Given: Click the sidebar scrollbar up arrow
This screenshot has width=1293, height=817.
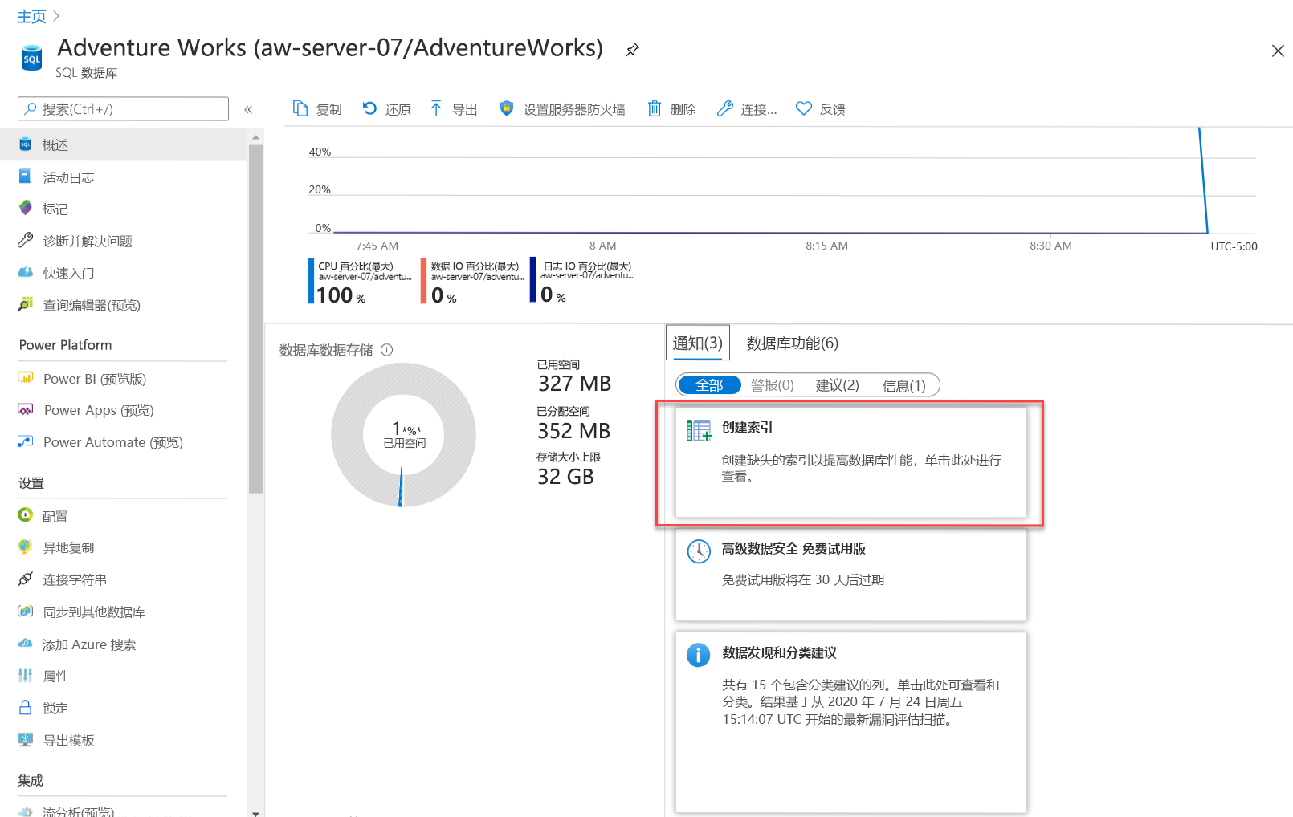Looking at the screenshot, I should (x=255, y=137).
